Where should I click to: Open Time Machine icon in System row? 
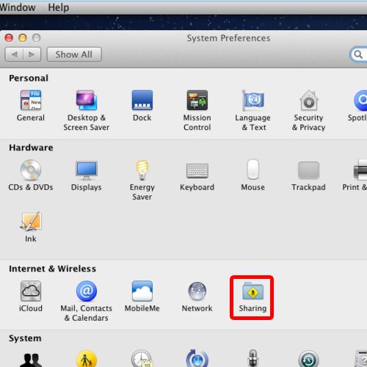pyautogui.click(x=309, y=359)
